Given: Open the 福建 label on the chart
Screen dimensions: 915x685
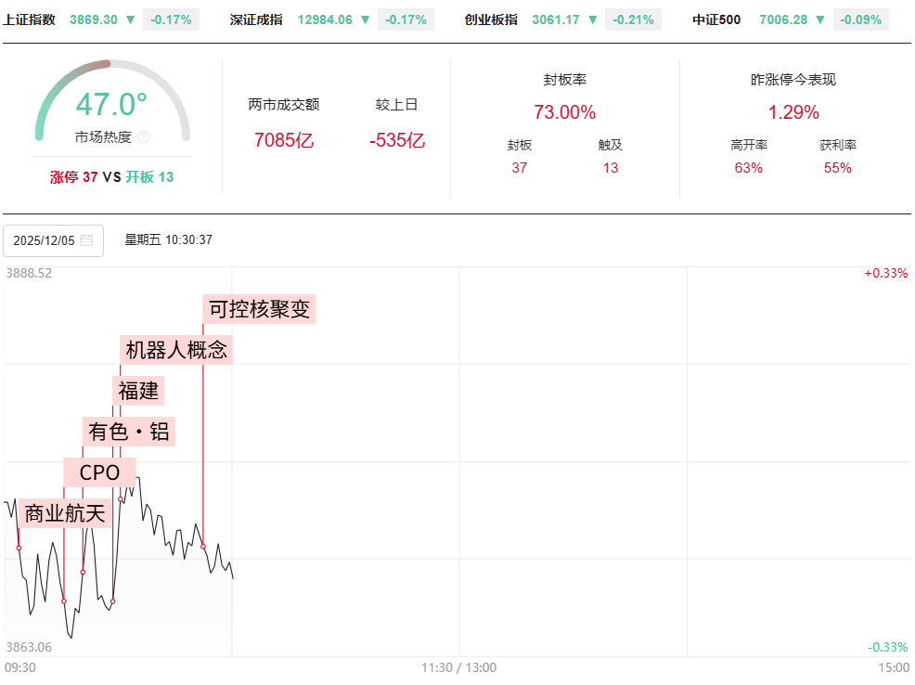Looking at the screenshot, I should coord(138,391).
